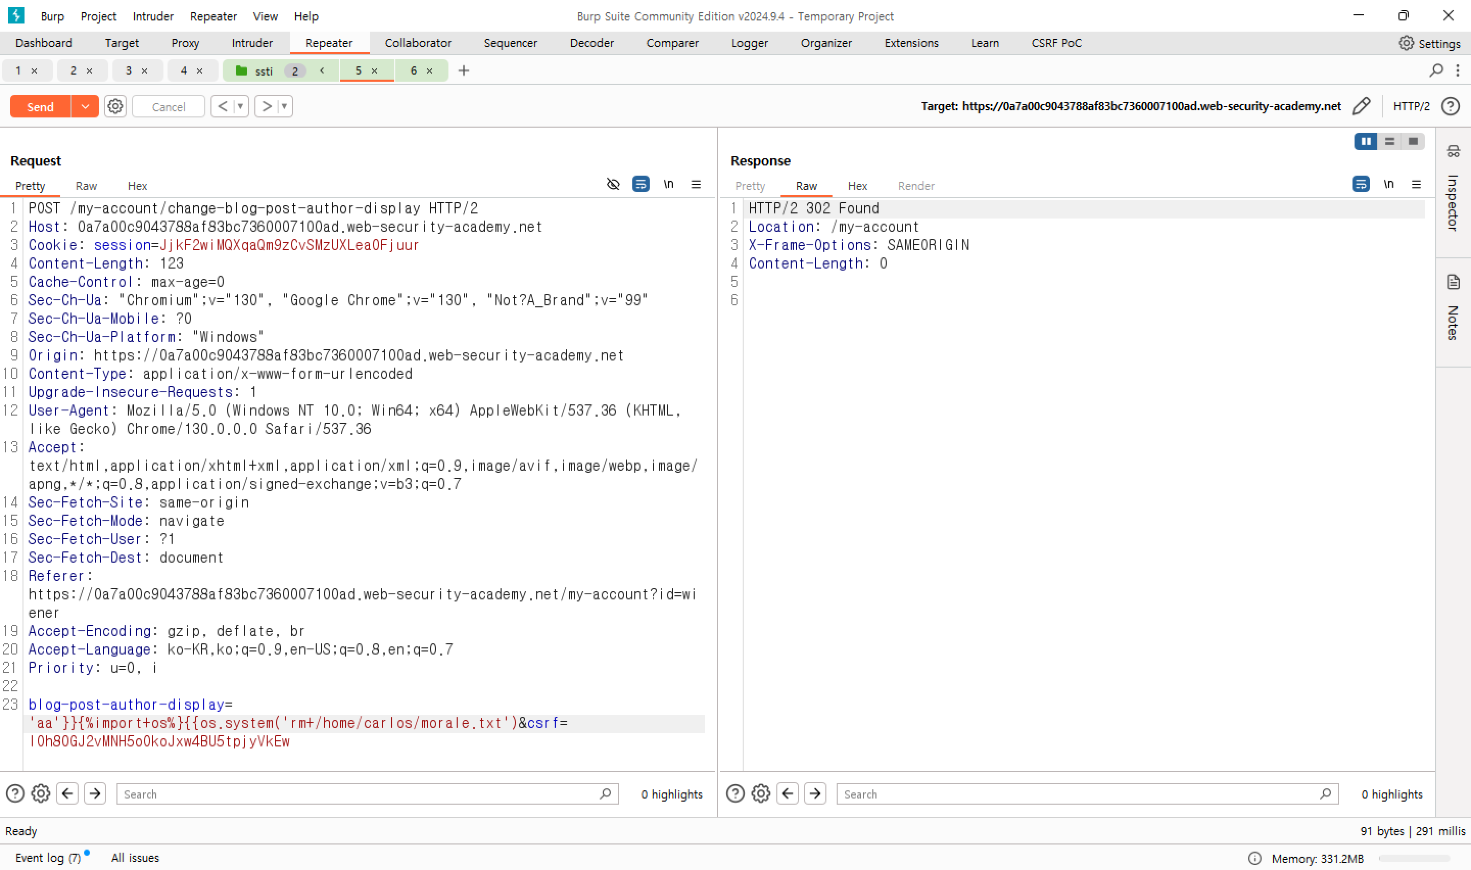Collapse ssti tab group chevron
Image resolution: width=1471 pixels, height=870 pixels.
pos(322,70)
